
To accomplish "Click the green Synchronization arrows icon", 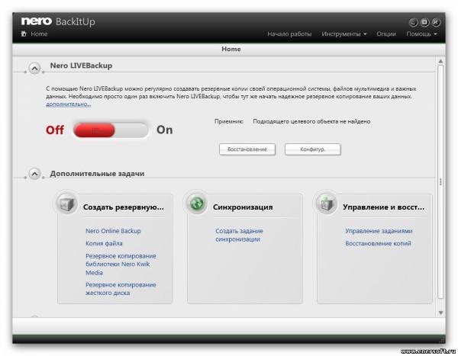I will (197, 203).
